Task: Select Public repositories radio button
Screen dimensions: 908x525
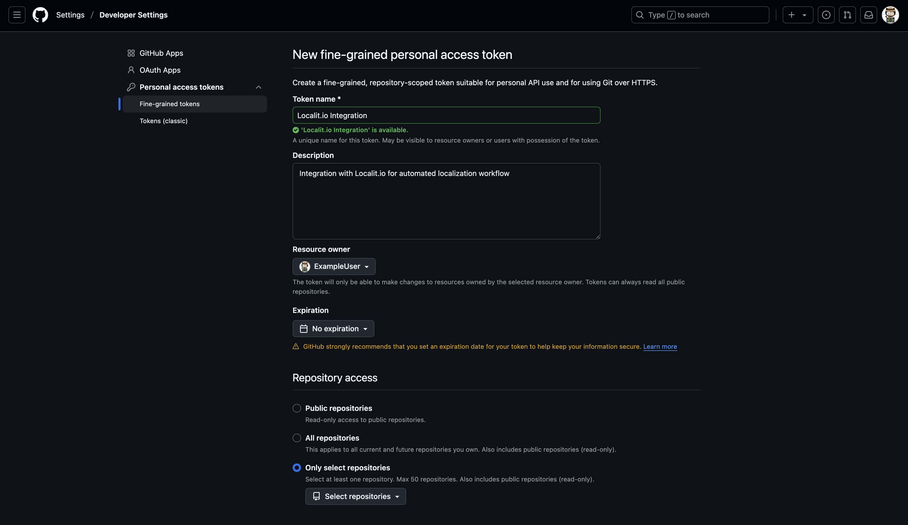Action: pos(297,408)
